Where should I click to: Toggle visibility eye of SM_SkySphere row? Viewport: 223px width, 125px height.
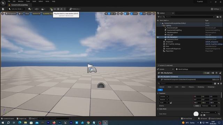158,37
